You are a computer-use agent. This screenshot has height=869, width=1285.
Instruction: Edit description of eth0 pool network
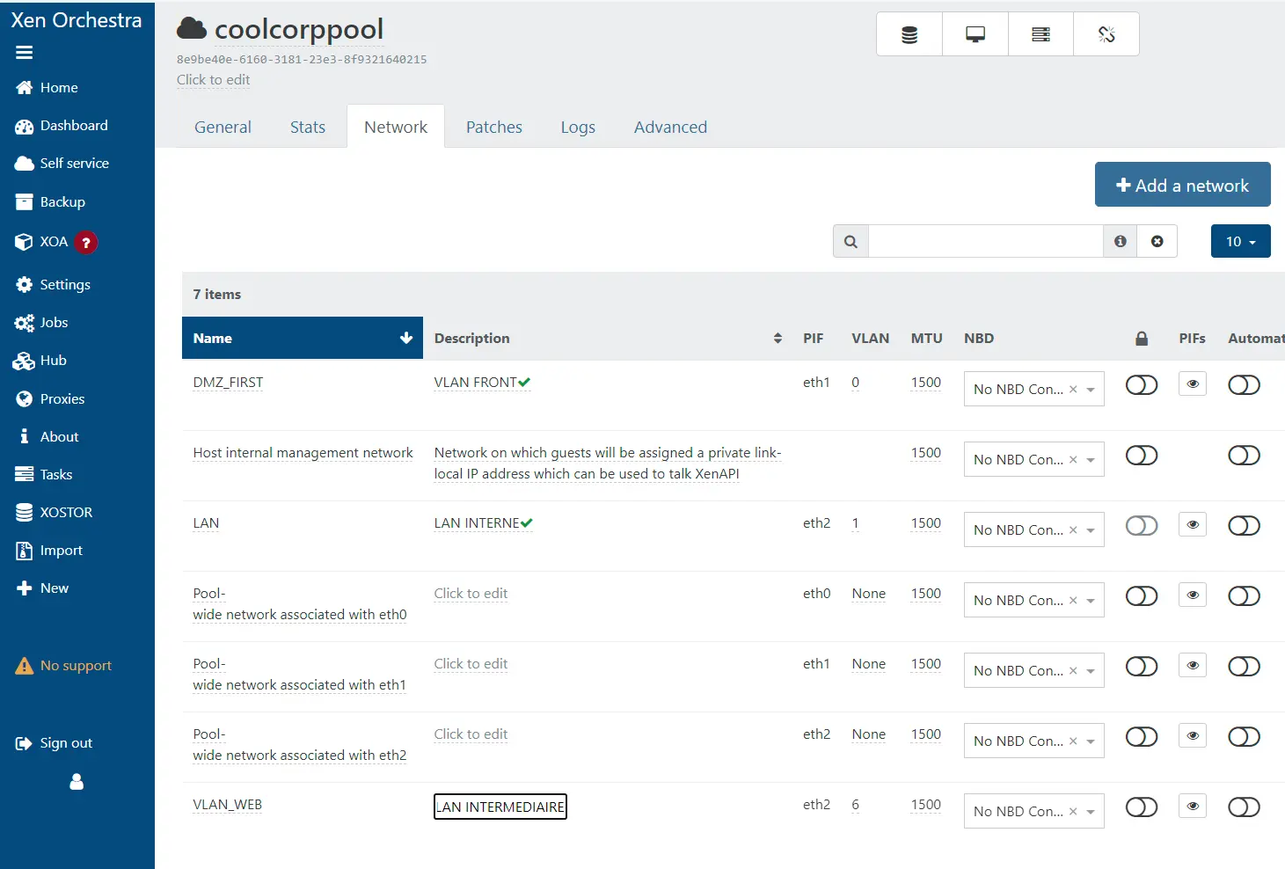tap(471, 594)
